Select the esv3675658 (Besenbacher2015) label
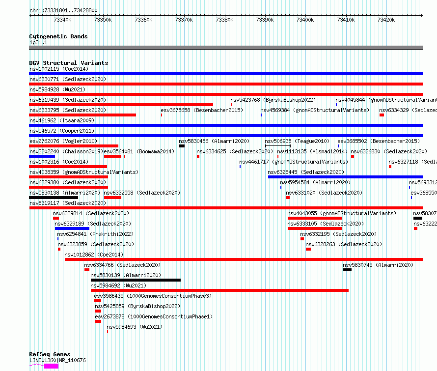This screenshot has height=371, width=437. point(202,110)
